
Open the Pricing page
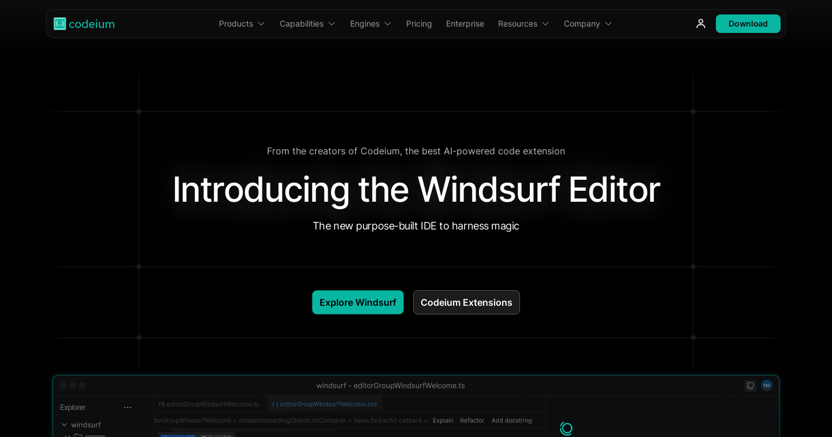point(419,24)
